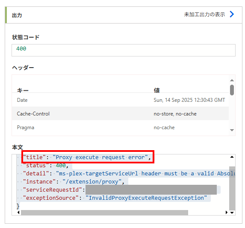Click body horizontal scroll left arrow
This screenshot has width=245, height=228.
pos(18,212)
